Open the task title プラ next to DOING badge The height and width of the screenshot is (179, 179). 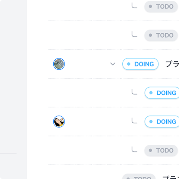click(172, 64)
